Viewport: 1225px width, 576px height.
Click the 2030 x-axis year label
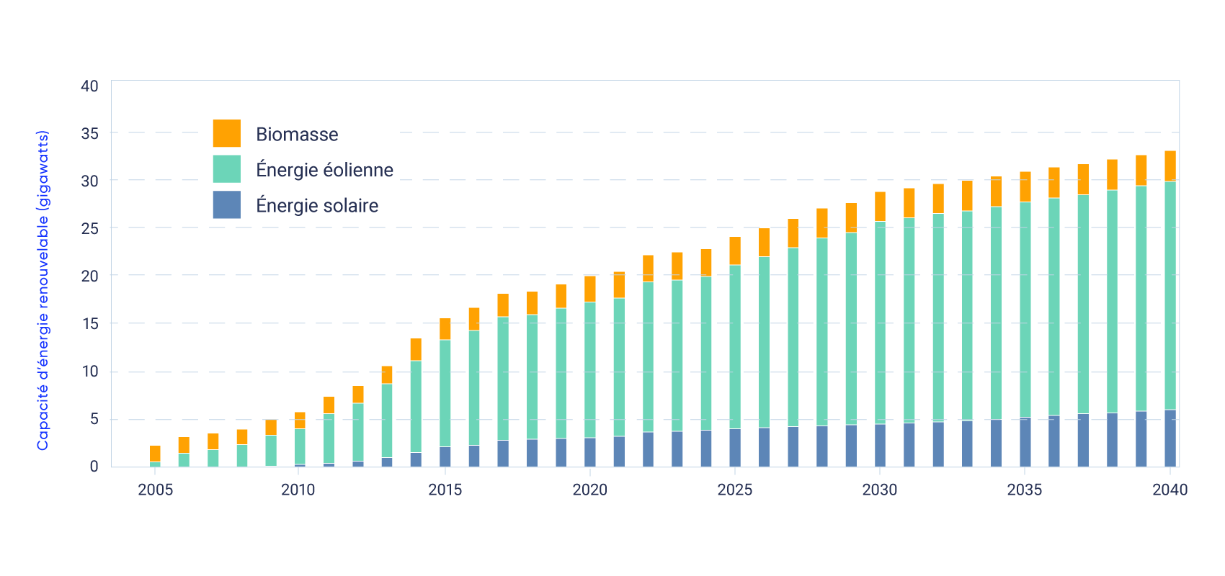coord(879,490)
